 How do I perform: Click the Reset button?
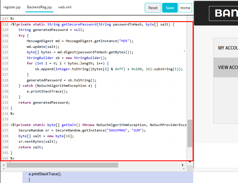pyautogui.click(x=153, y=8)
